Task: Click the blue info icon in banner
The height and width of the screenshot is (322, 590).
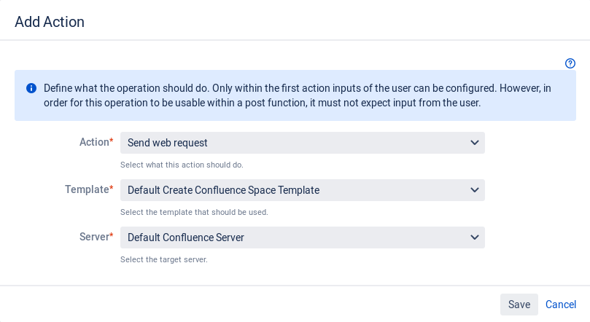Action: pyautogui.click(x=31, y=88)
